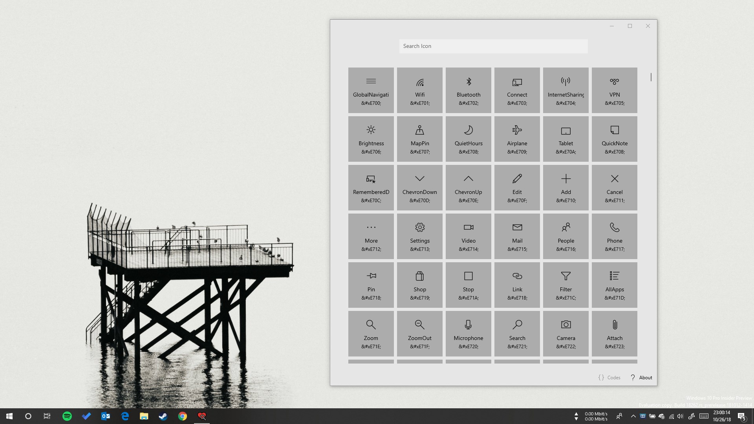Viewport: 754px width, 424px height.
Task: Pick the MapPin icon tile
Action: tap(419, 139)
